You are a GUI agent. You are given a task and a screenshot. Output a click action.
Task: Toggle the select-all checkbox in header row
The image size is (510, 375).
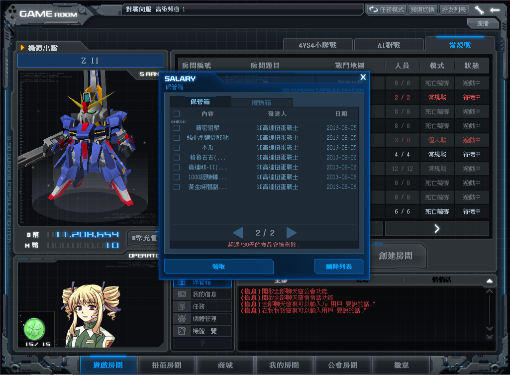[x=177, y=114]
